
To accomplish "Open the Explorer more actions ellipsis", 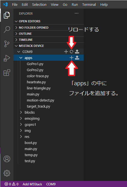I will 77,13.
